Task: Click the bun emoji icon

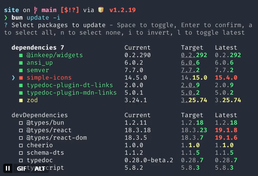Action: click(101, 10)
